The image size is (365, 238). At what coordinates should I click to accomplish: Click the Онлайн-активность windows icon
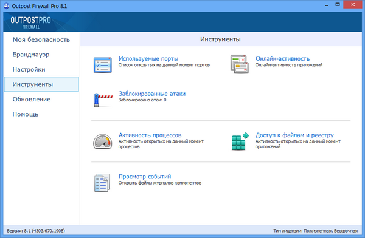(239, 64)
